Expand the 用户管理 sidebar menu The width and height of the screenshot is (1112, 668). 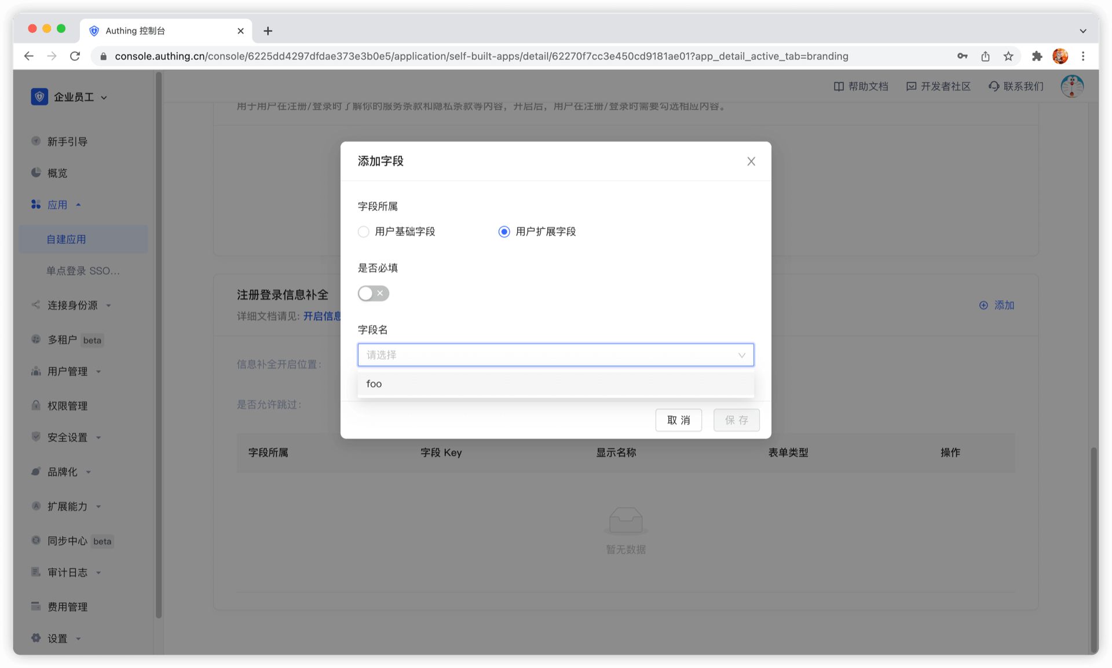[68, 371]
